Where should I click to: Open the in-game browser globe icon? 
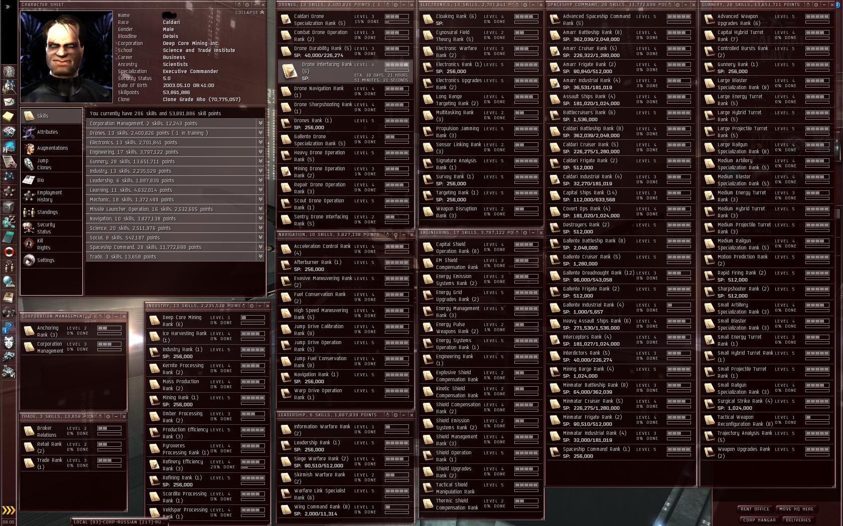9,282
